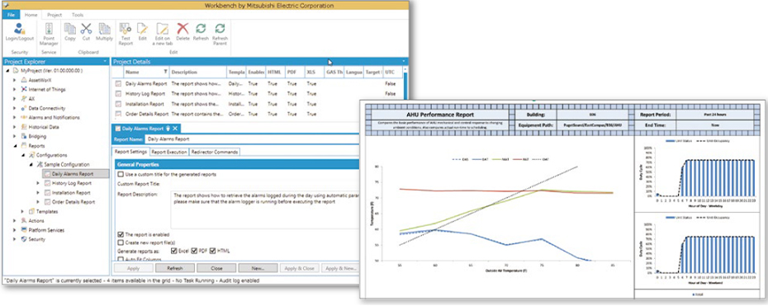Enable custom title for generated reports checkbox
The width and height of the screenshot is (768, 306).
coord(121,174)
